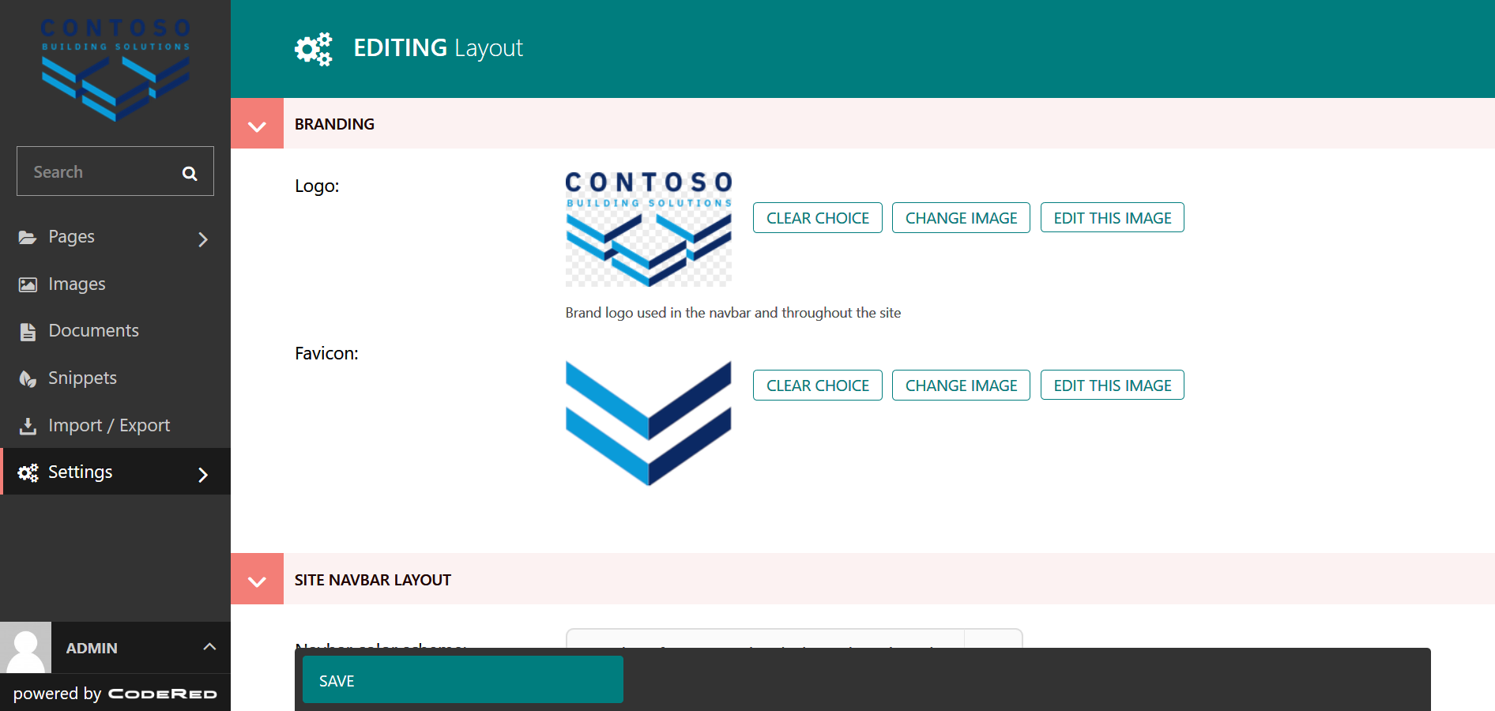Expand the Pages submenu arrow

click(203, 239)
